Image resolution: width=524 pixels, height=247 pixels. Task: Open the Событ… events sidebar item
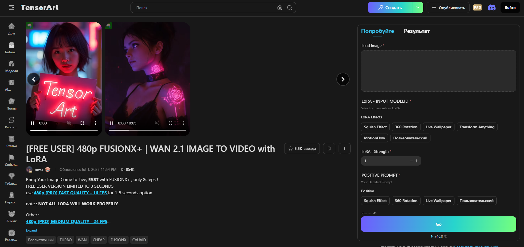[12, 160]
